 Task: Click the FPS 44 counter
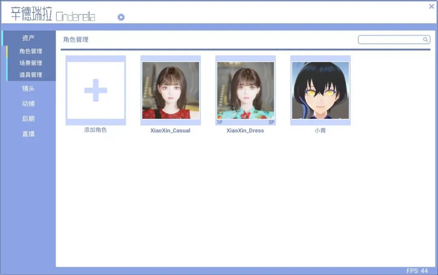click(x=417, y=271)
